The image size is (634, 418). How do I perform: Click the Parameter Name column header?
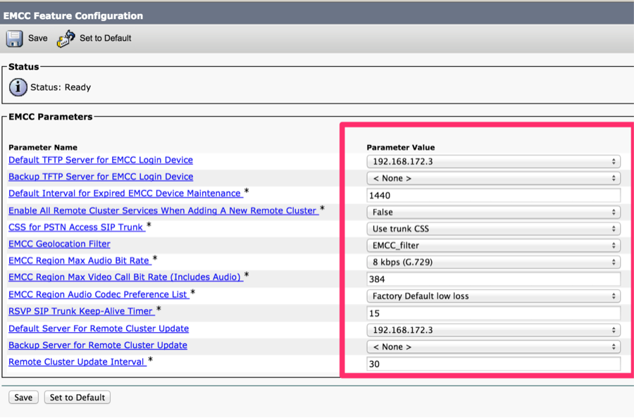pyautogui.click(x=43, y=147)
